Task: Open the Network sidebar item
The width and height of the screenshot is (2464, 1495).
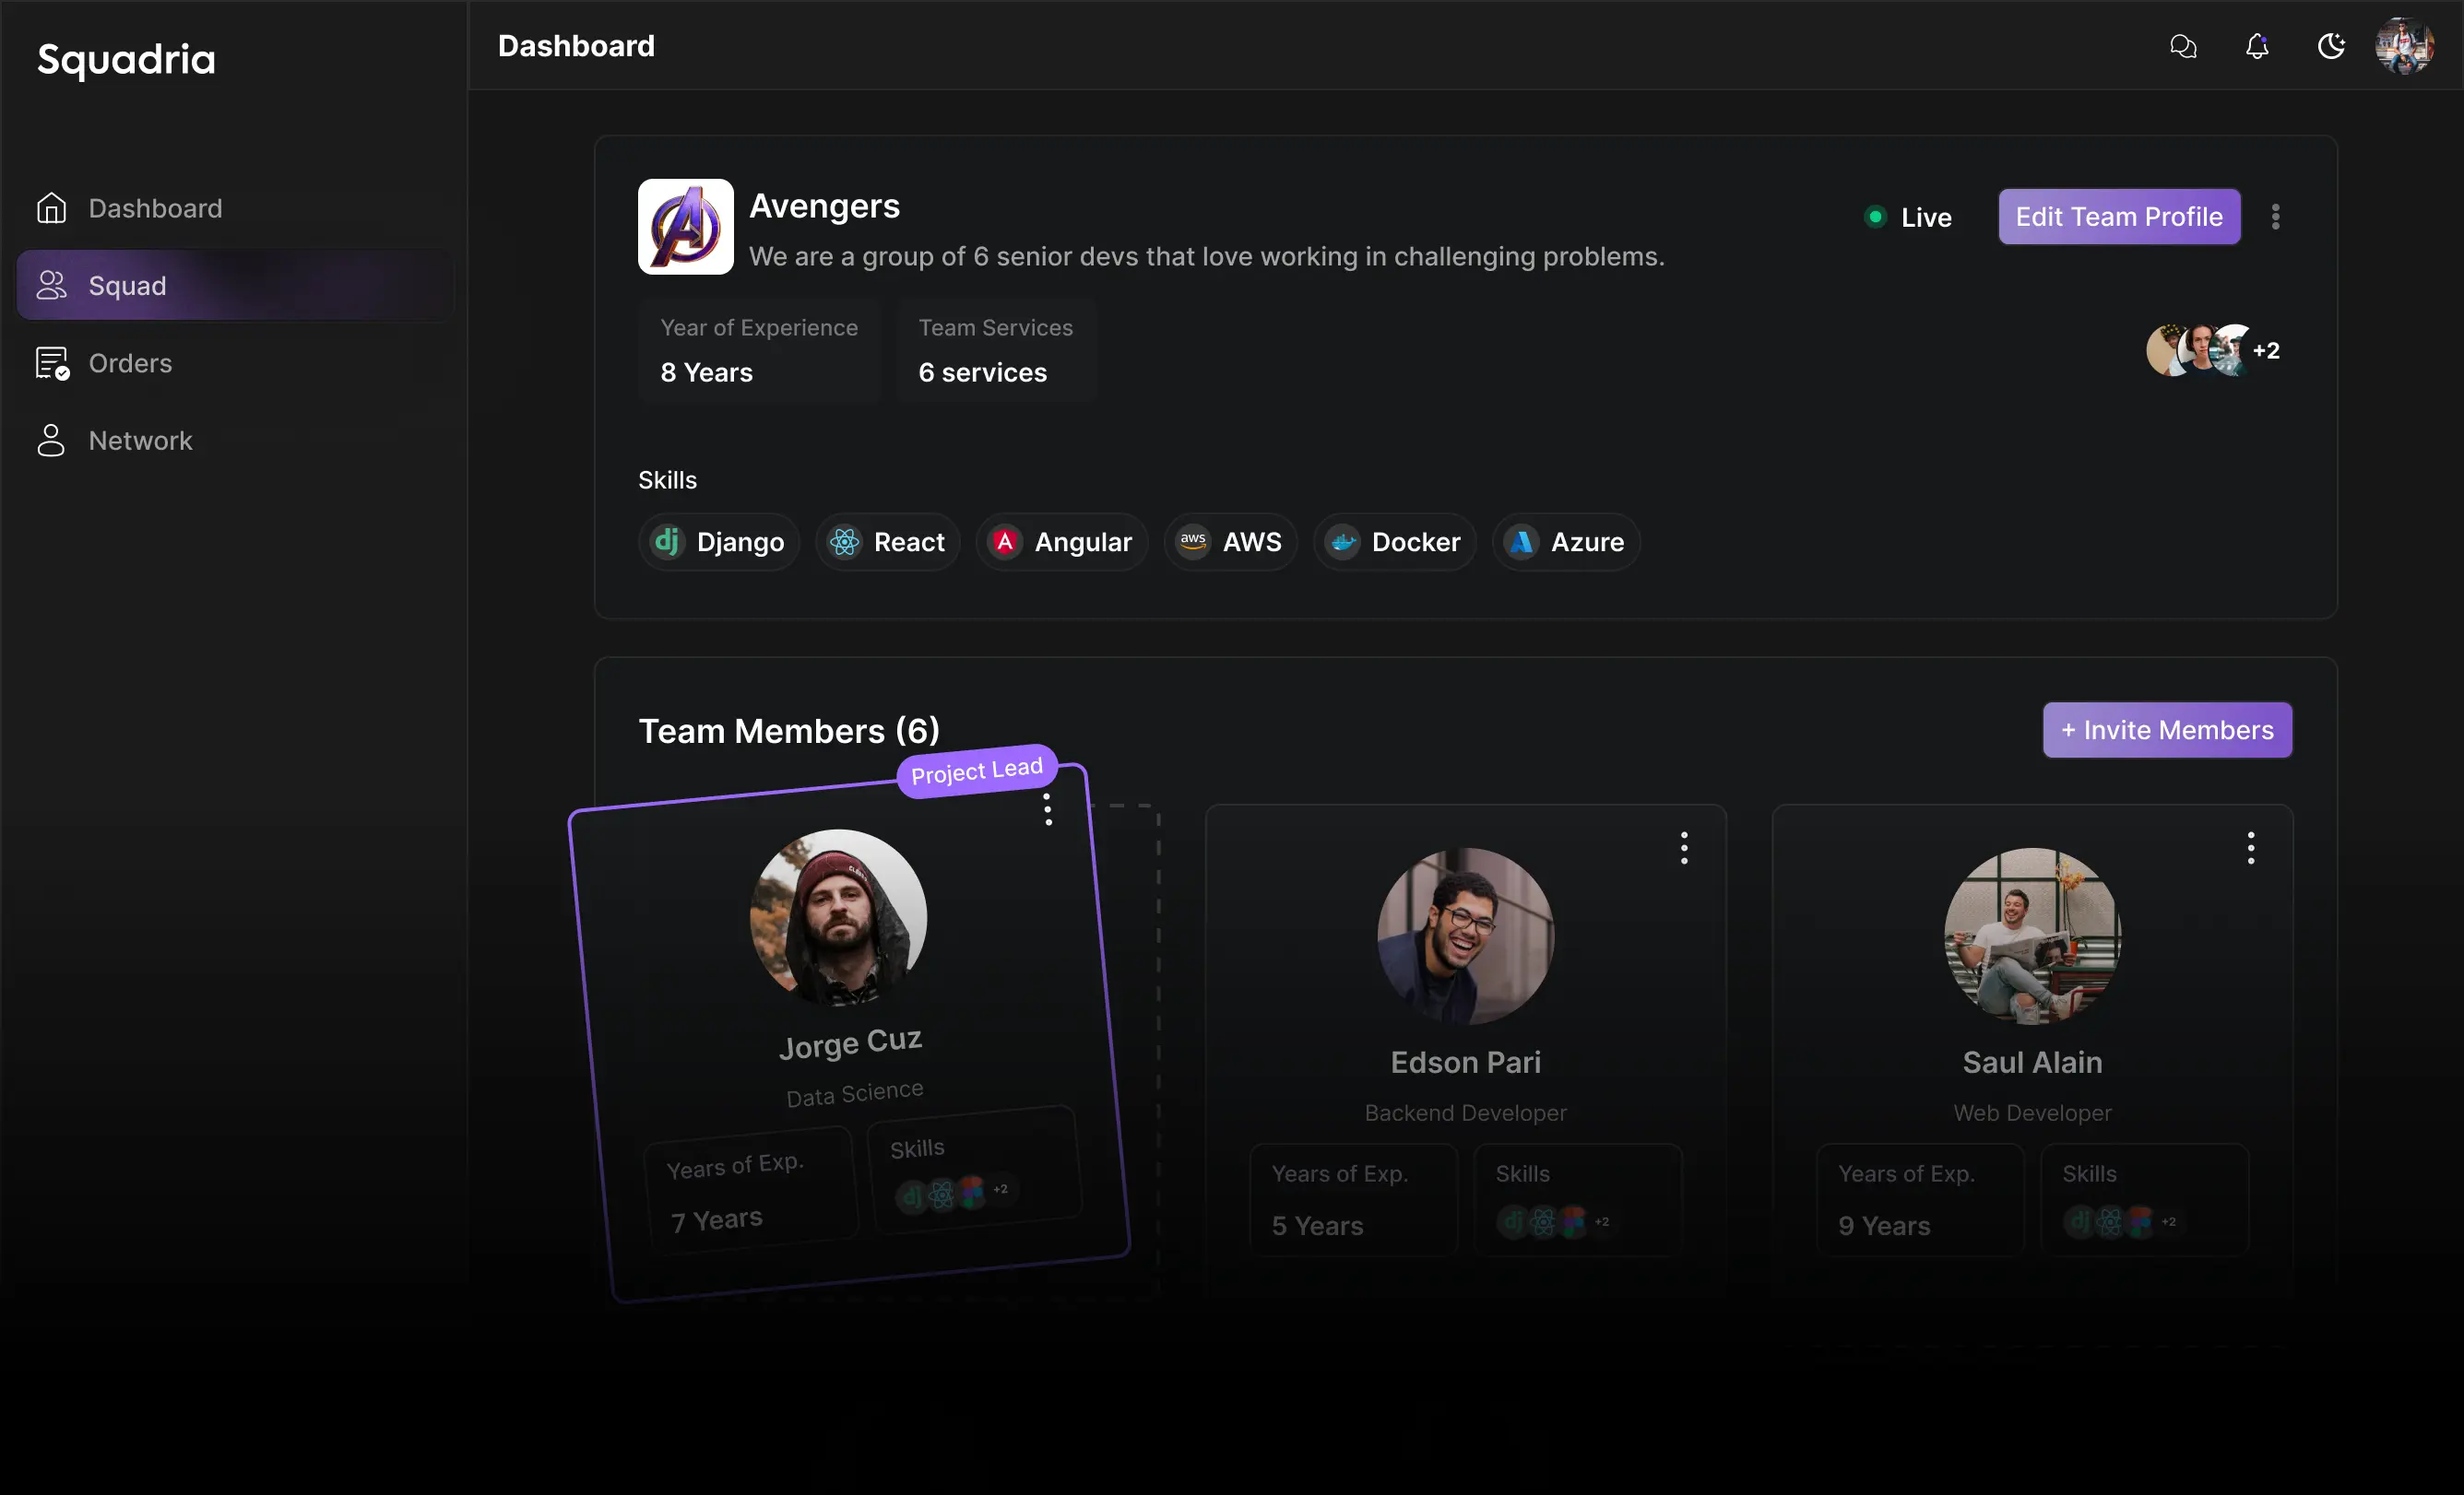Action: click(x=140, y=441)
